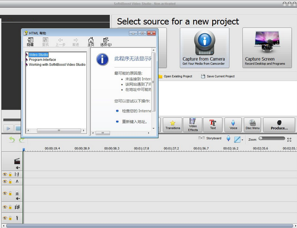This screenshot has width=297, height=228.
Task: Toggle the speaker icon on main video track
Action: tap(18, 168)
